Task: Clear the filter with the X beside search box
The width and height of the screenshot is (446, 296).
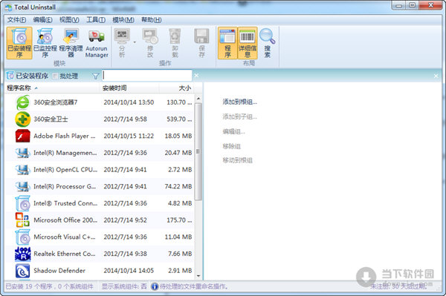Action: [196, 76]
